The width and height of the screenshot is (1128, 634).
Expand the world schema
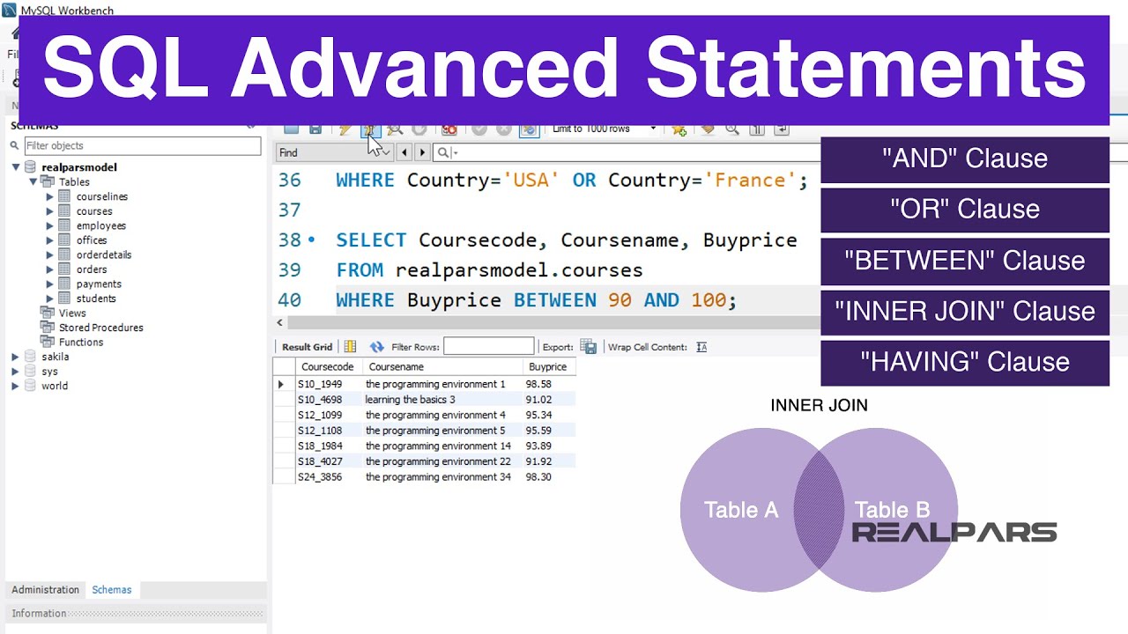pos(15,386)
